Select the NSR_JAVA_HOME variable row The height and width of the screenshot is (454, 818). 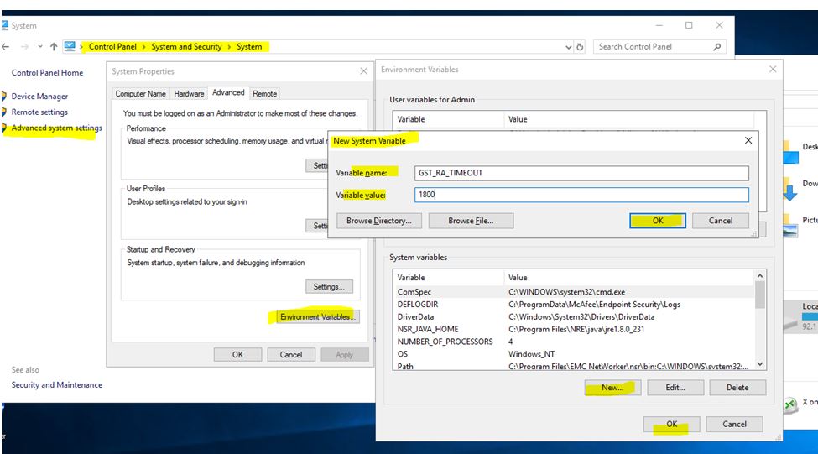coord(428,329)
